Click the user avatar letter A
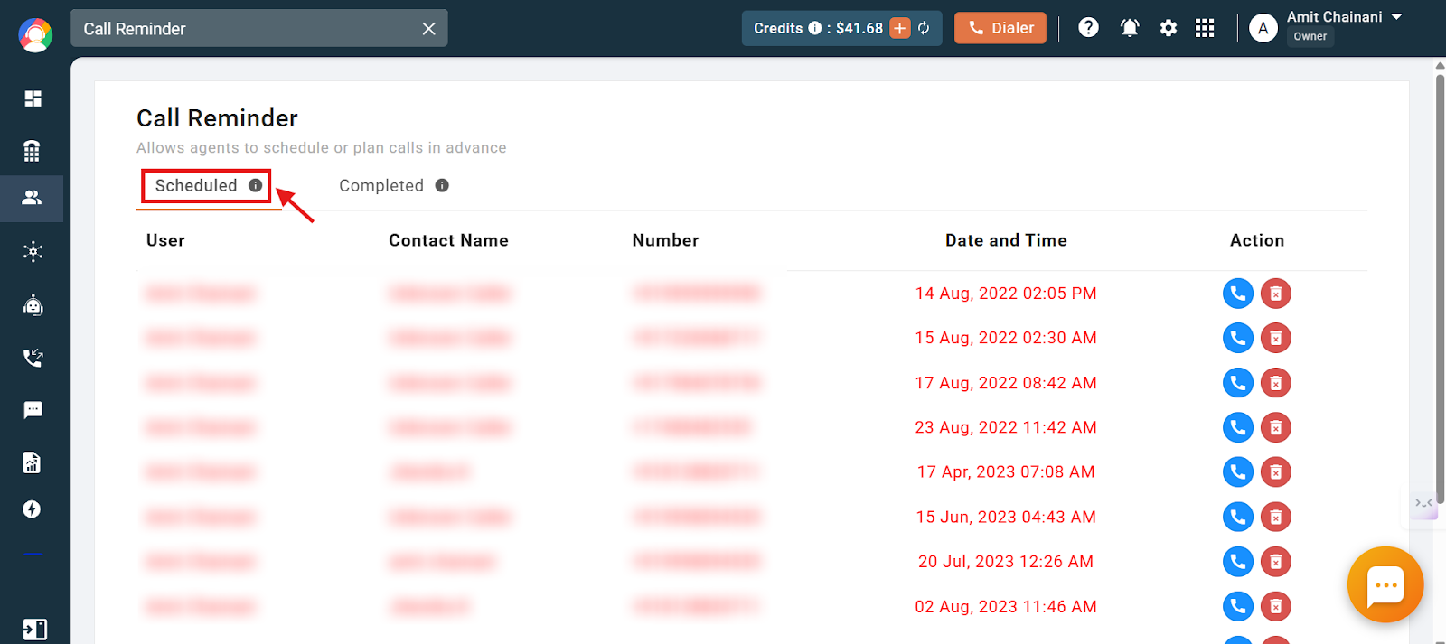This screenshot has width=1446, height=644. [1263, 29]
